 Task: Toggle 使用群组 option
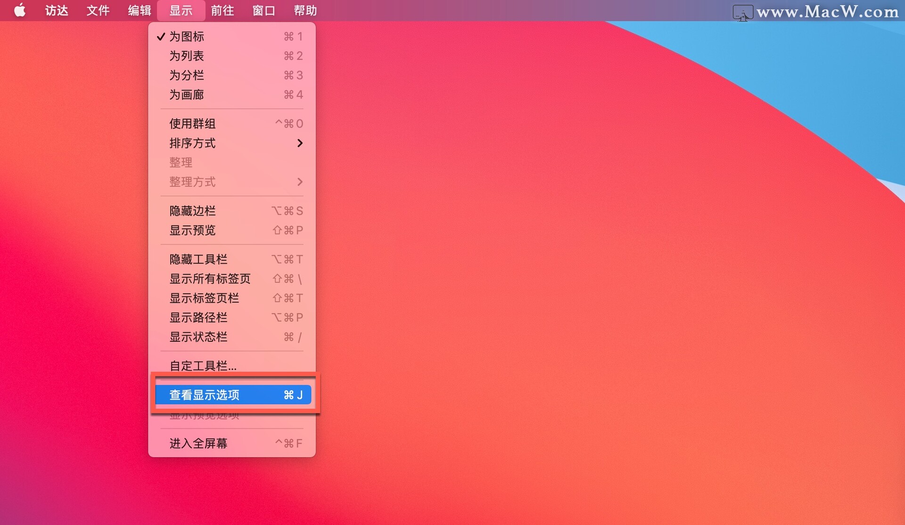[x=192, y=124]
